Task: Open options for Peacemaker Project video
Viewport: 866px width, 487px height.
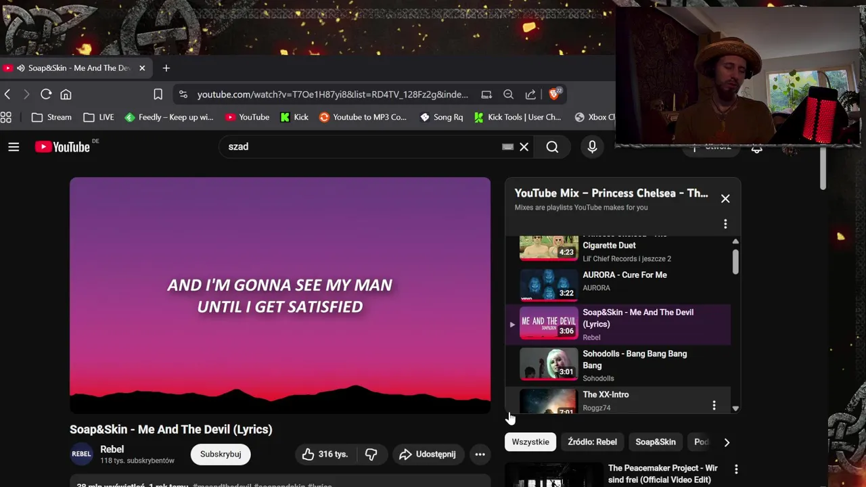Action: (x=736, y=469)
